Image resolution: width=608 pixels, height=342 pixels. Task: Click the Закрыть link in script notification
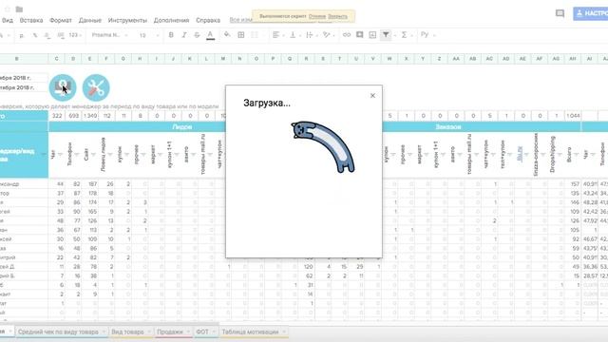click(x=338, y=16)
